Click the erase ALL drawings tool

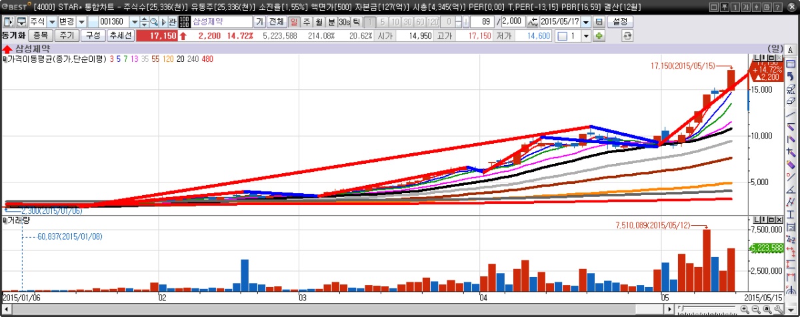(x=790, y=89)
